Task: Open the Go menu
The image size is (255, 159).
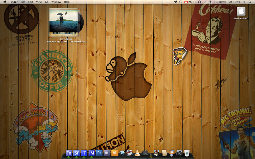Action: point(47,2)
